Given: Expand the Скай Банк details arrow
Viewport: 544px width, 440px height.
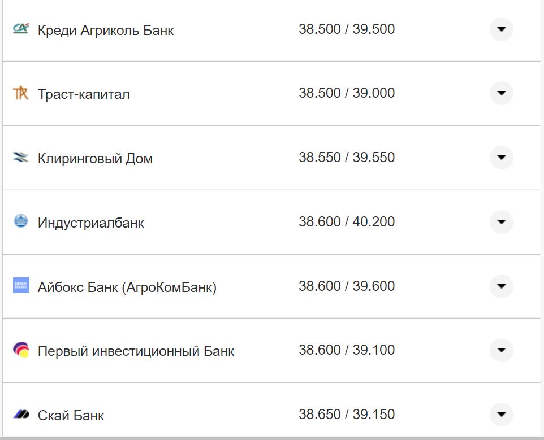Looking at the screenshot, I should (x=501, y=415).
